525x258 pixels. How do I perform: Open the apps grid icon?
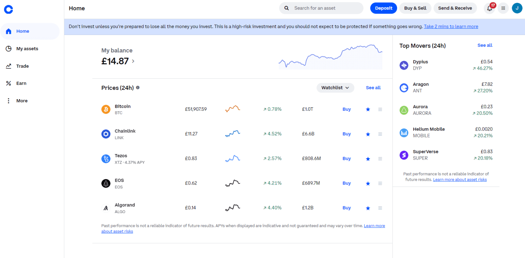click(x=503, y=8)
